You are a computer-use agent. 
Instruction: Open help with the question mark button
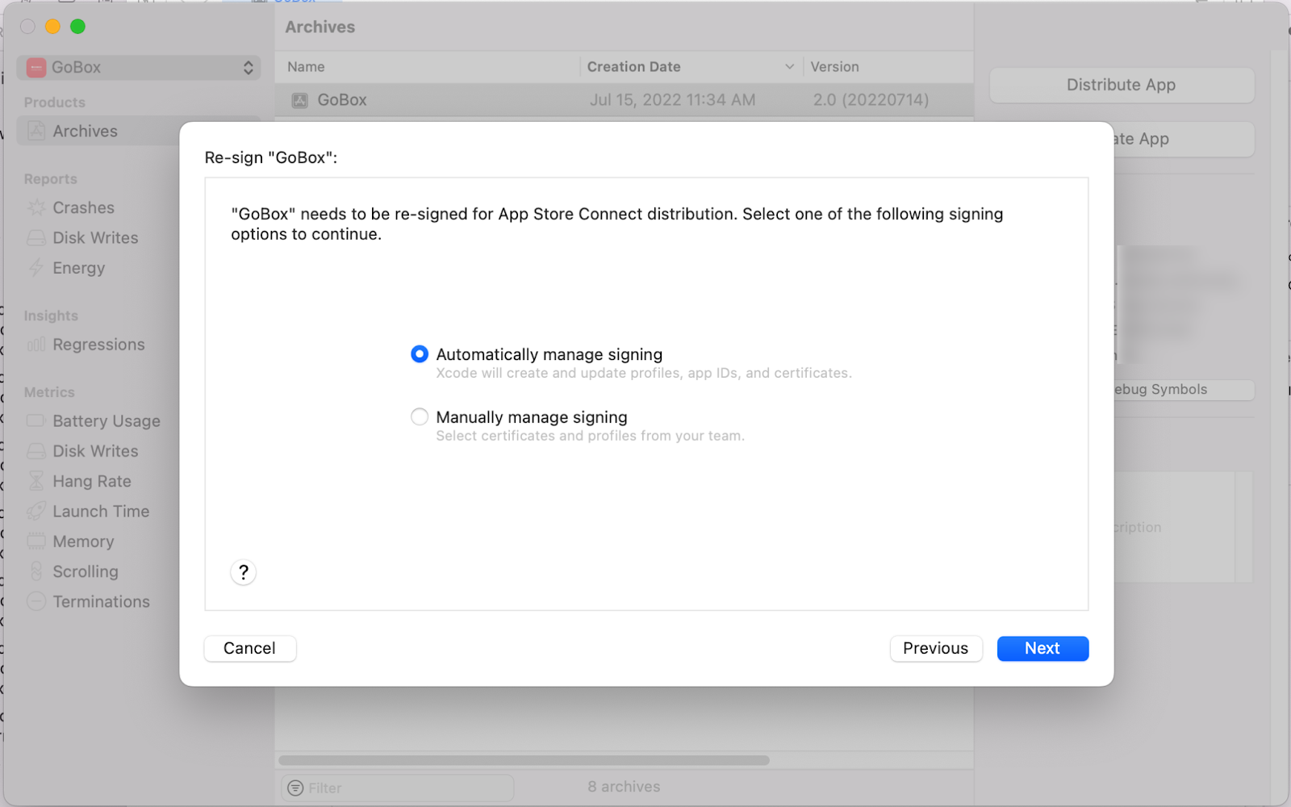243,572
